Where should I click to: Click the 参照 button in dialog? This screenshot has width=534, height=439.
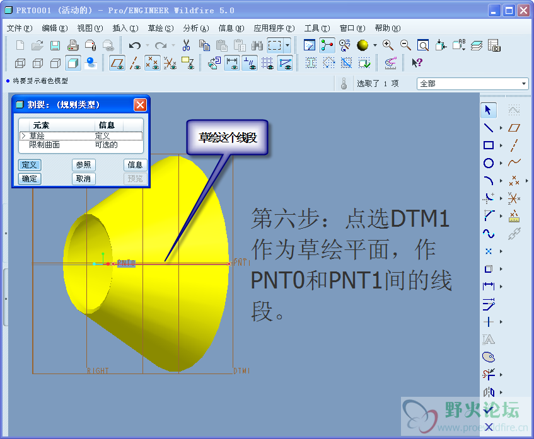pyautogui.click(x=83, y=165)
